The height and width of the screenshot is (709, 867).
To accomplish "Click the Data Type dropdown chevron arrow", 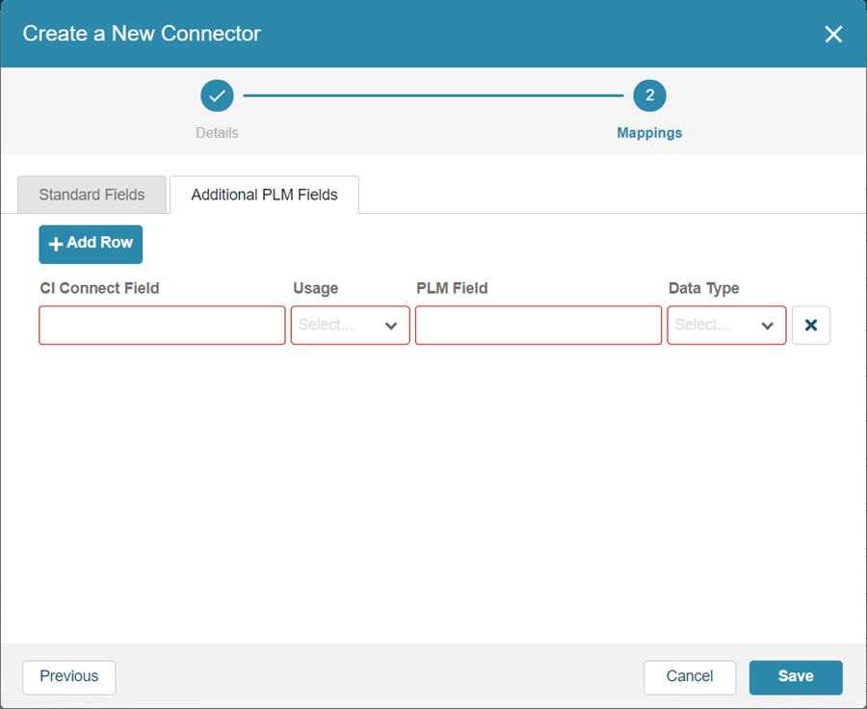I will click(767, 326).
